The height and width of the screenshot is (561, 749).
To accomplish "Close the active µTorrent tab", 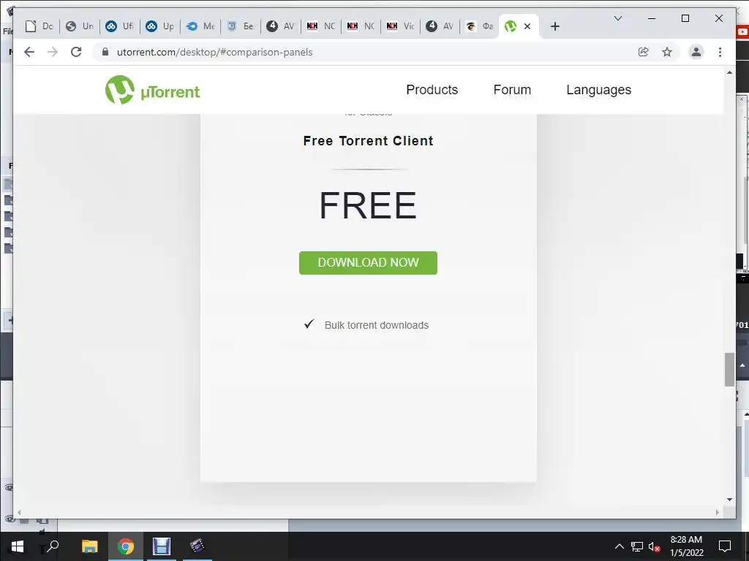I will (527, 26).
